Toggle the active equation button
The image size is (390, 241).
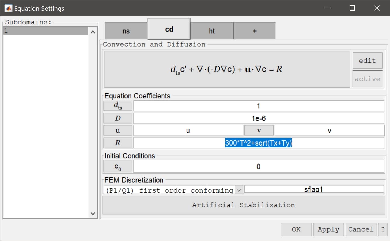368,79
